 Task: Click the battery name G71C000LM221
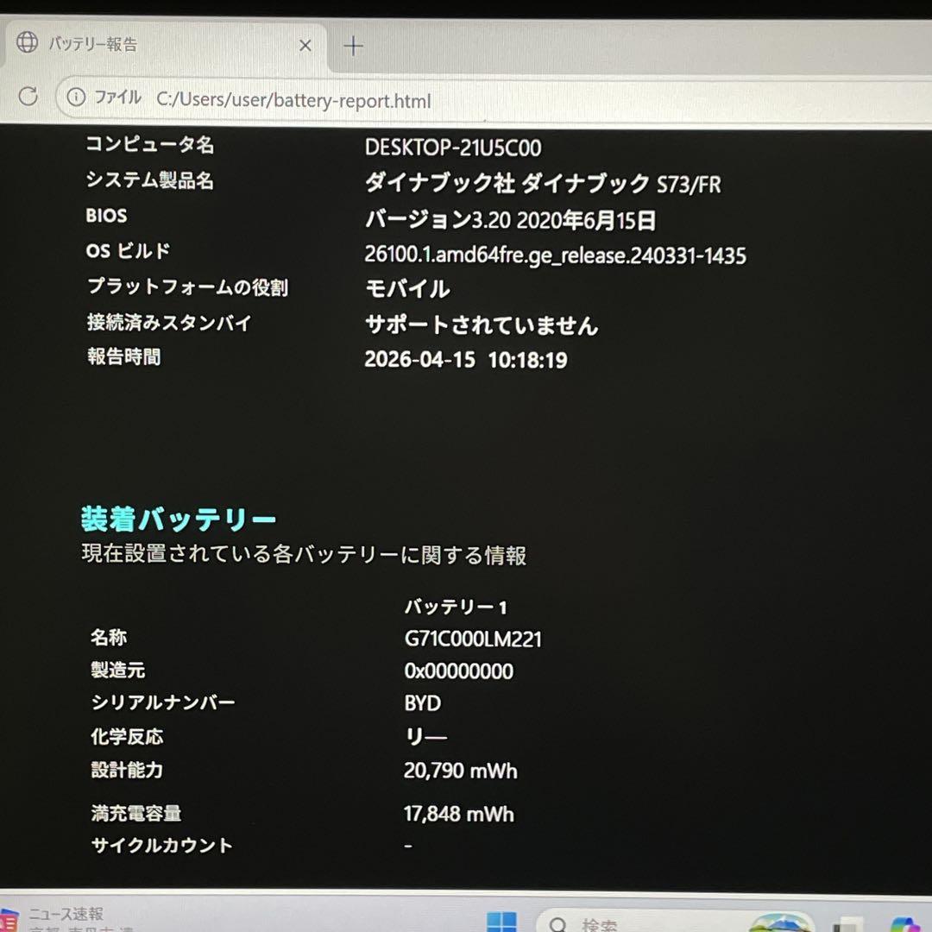473,639
